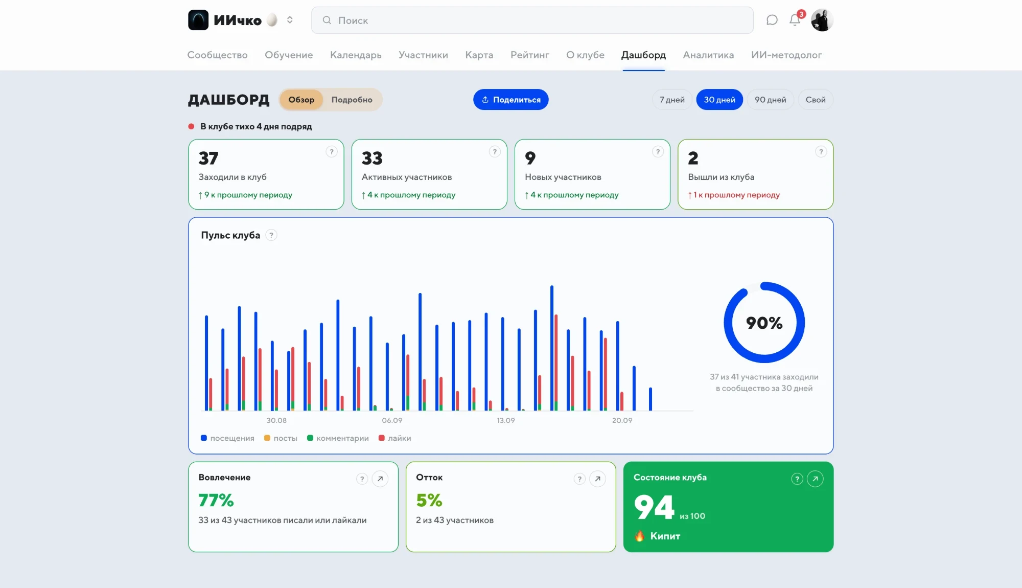Open the Аналитика tab
This screenshot has width=1022, height=588.
[708, 55]
